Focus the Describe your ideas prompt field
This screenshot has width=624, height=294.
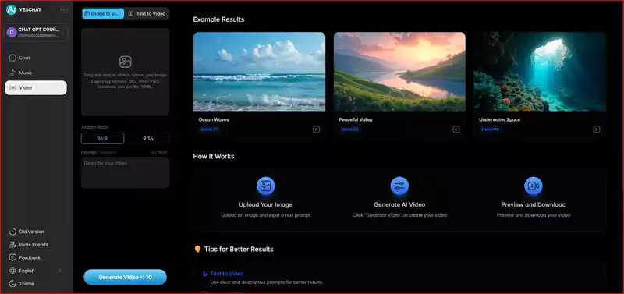tap(126, 172)
